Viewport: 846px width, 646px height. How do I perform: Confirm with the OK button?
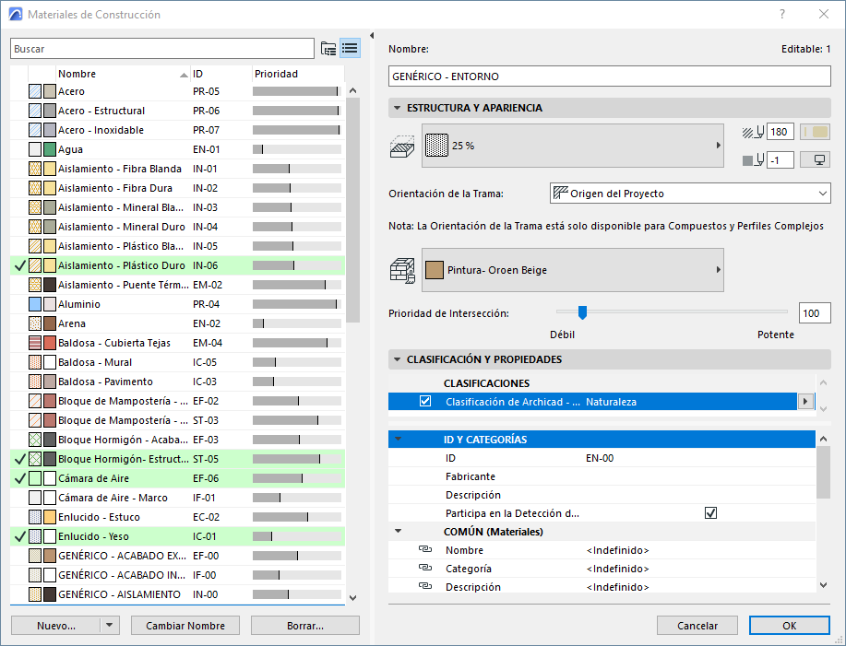click(790, 626)
